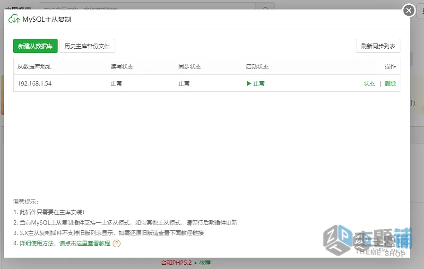Click 正常 value under 读写状态
This screenshot has width=424, height=269.
pos(116,84)
